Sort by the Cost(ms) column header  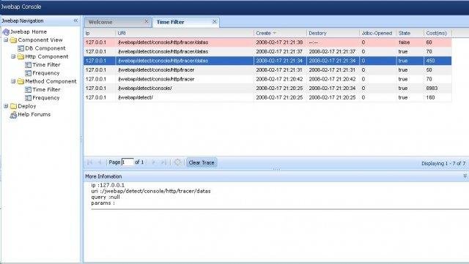pyautogui.click(x=437, y=33)
